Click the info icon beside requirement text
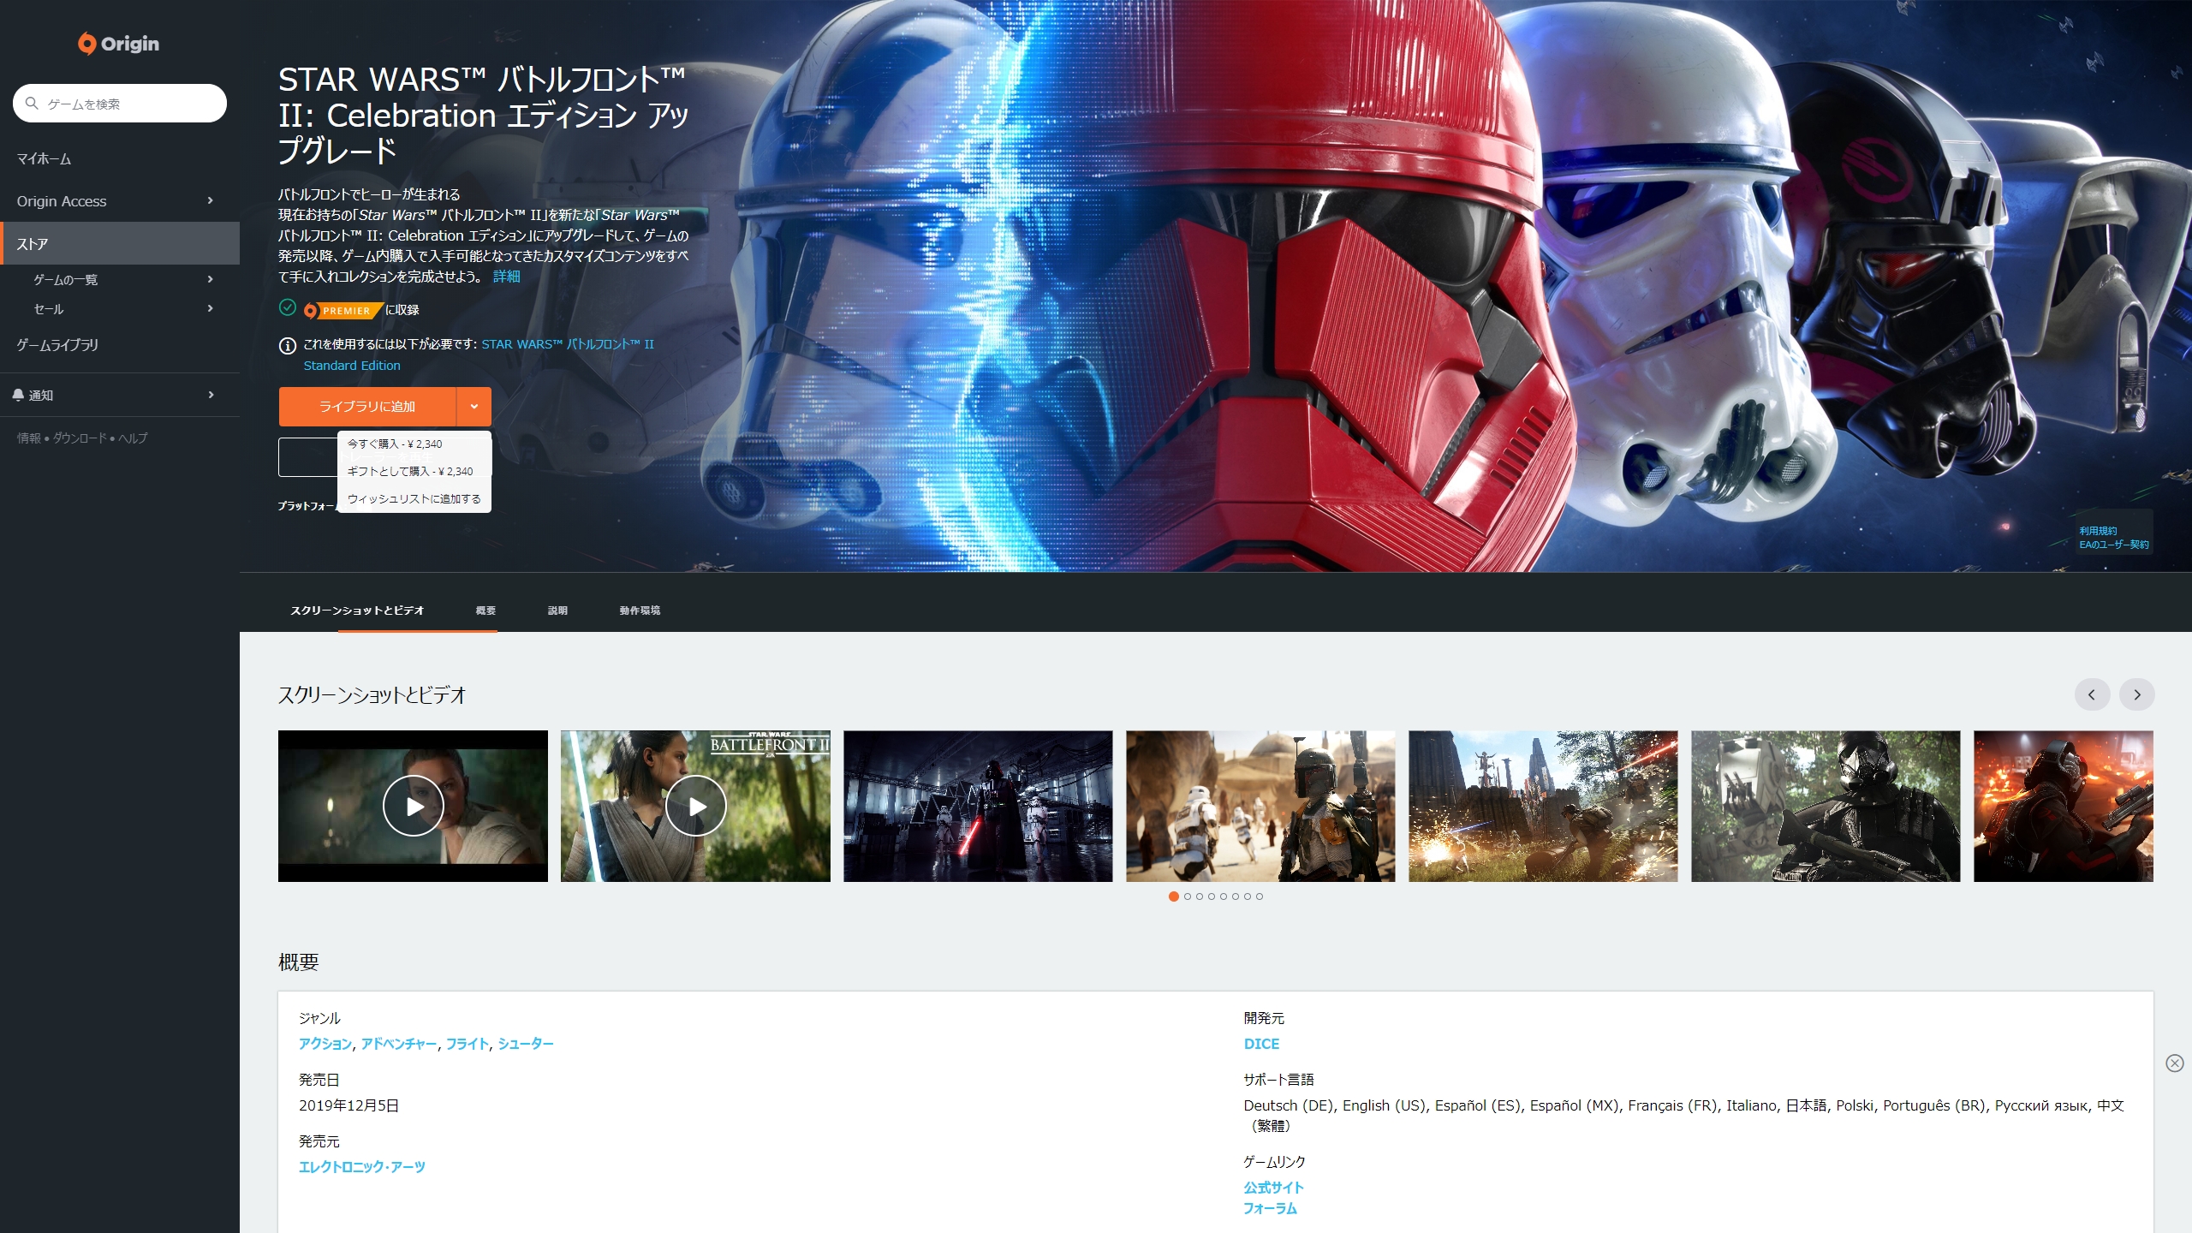The width and height of the screenshot is (2192, 1233). [288, 345]
